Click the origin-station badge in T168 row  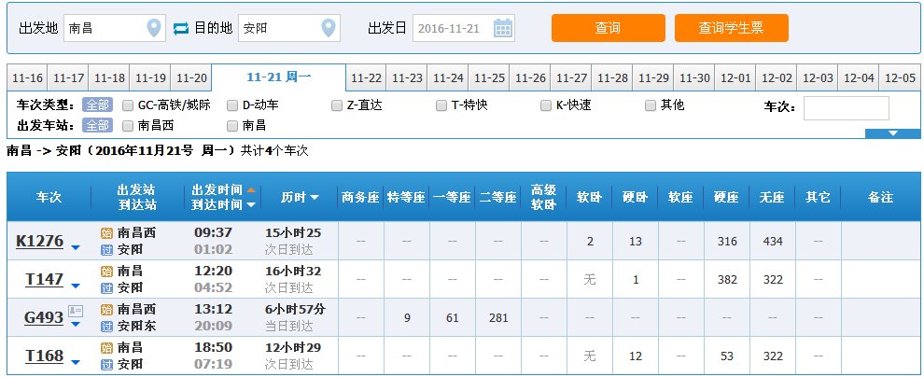tap(106, 347)
